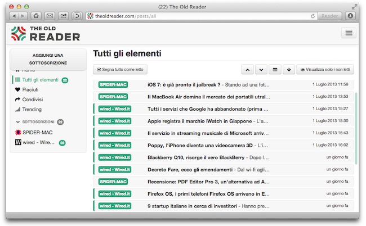
Task: Open the SPIDER-MAC subscription
Action: pyautogui.click(x=37, y=133)
